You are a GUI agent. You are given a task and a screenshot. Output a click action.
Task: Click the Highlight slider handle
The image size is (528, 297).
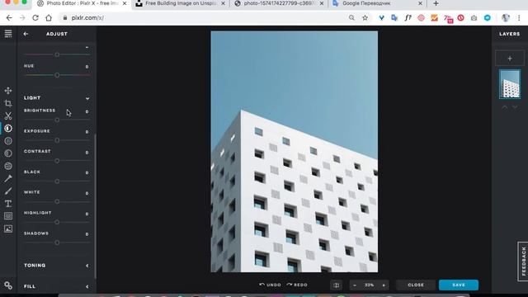tap(57, 222)
